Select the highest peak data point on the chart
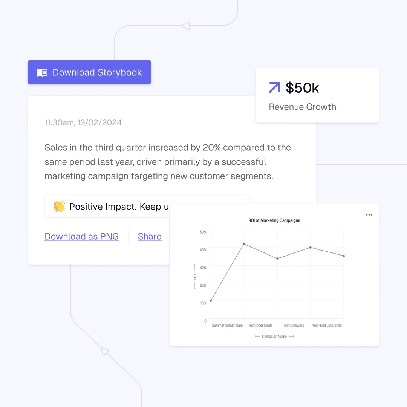407x407 pixels. coord(244,244)
